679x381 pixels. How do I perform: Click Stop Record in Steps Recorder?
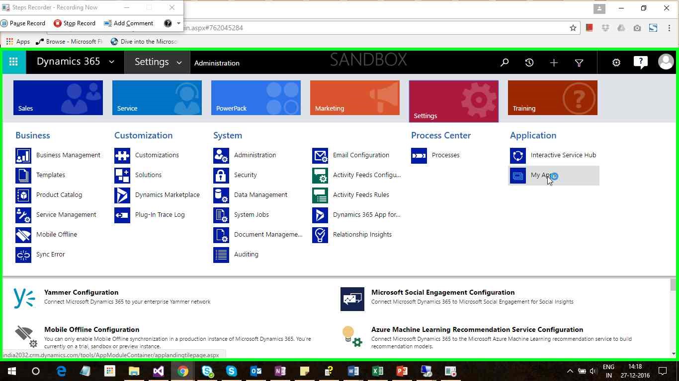click(75, 23)
